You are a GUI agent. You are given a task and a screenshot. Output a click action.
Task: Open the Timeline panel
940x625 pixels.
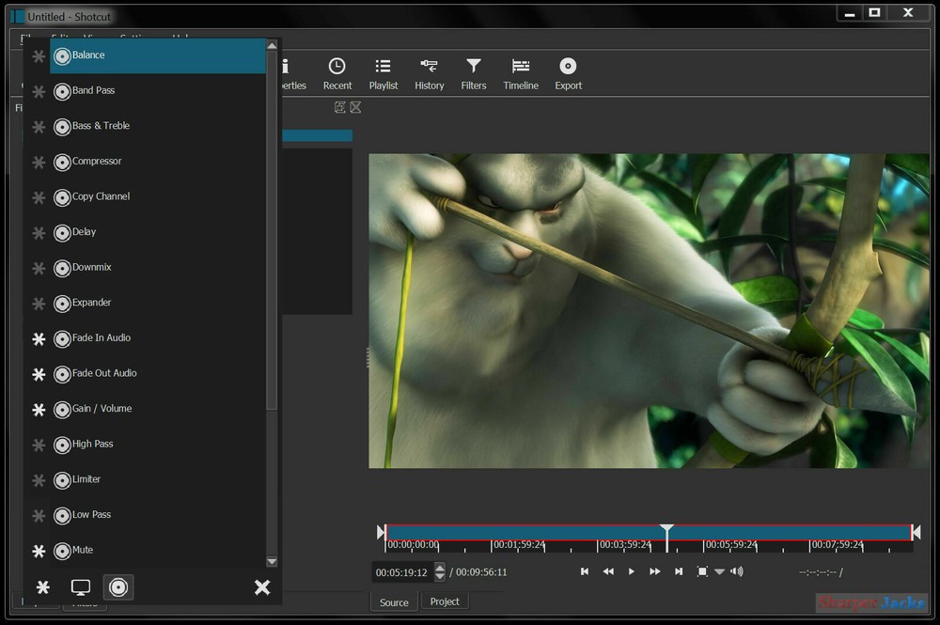(521, 73)
